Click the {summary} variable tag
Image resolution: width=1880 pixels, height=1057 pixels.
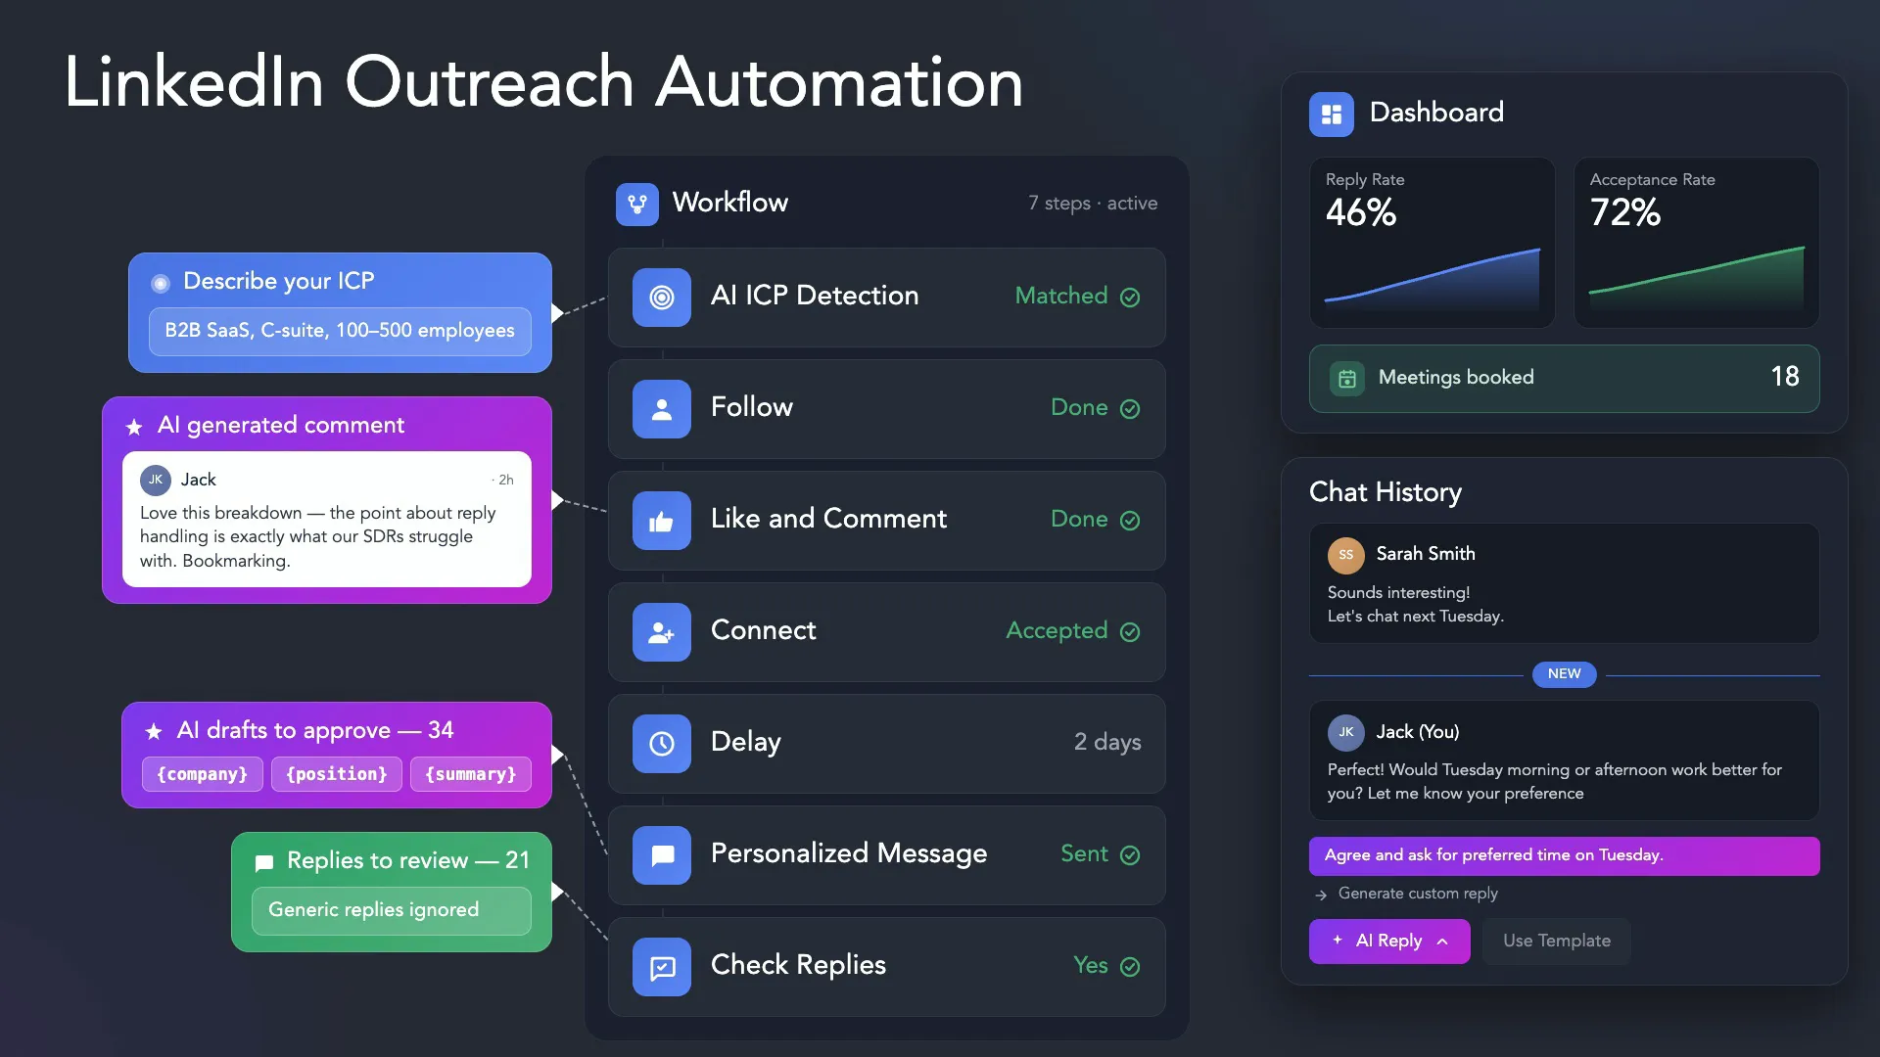point(471,774)
